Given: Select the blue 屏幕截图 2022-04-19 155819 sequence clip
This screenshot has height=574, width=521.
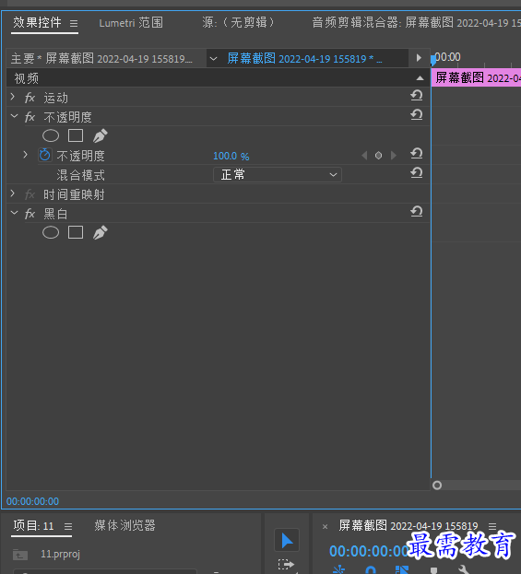Looking at the screenshot, I should pos(304,59).
